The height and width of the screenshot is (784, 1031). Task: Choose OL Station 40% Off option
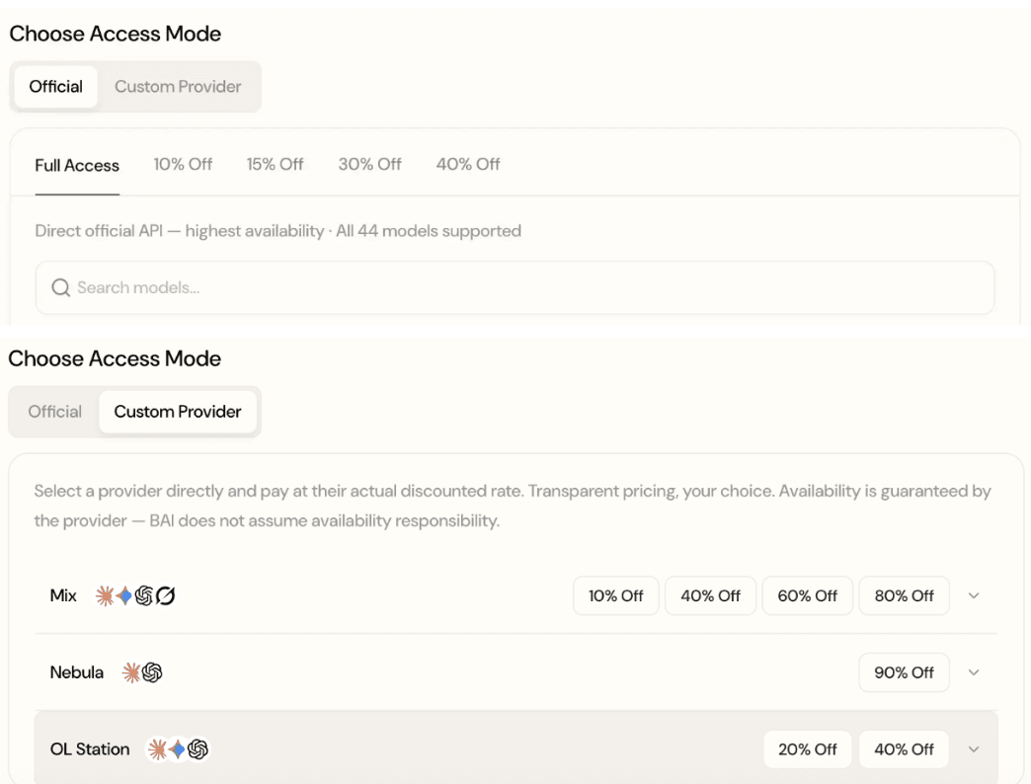point(904,749)
